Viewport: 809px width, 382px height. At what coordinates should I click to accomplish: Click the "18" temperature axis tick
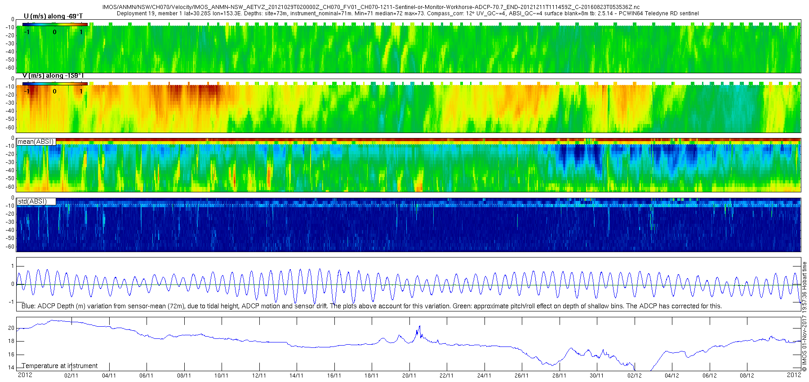tap(11, 341)
